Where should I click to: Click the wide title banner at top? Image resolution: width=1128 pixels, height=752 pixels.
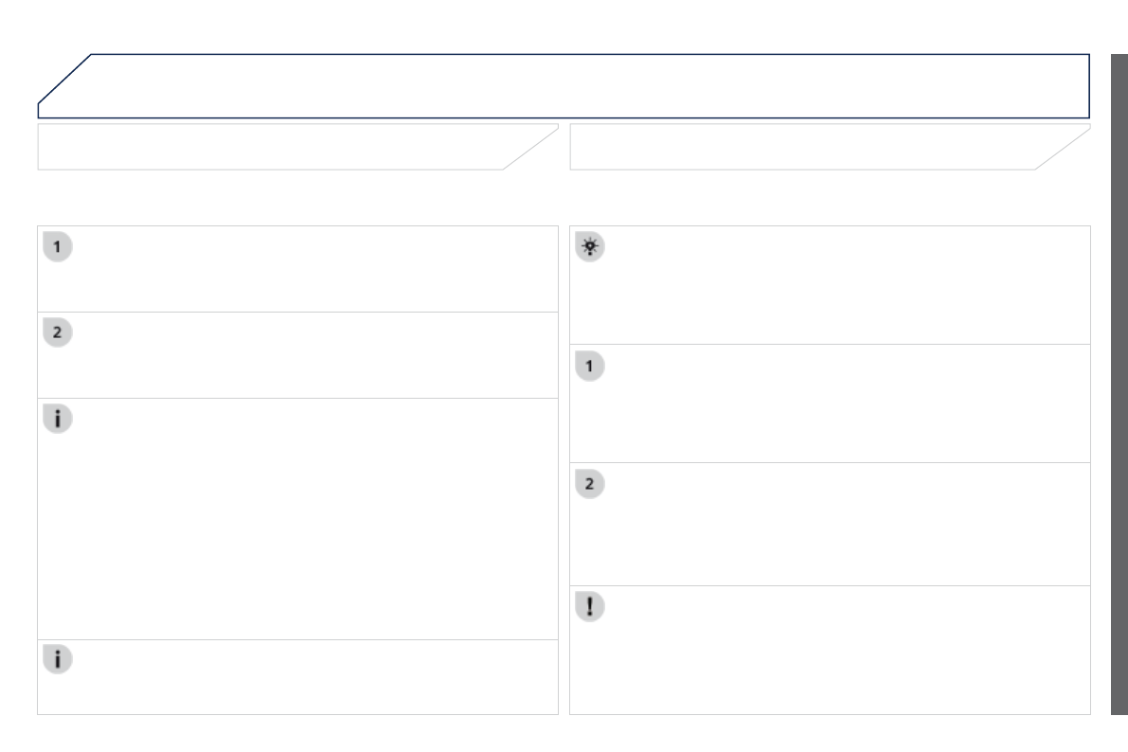(568, 85)
